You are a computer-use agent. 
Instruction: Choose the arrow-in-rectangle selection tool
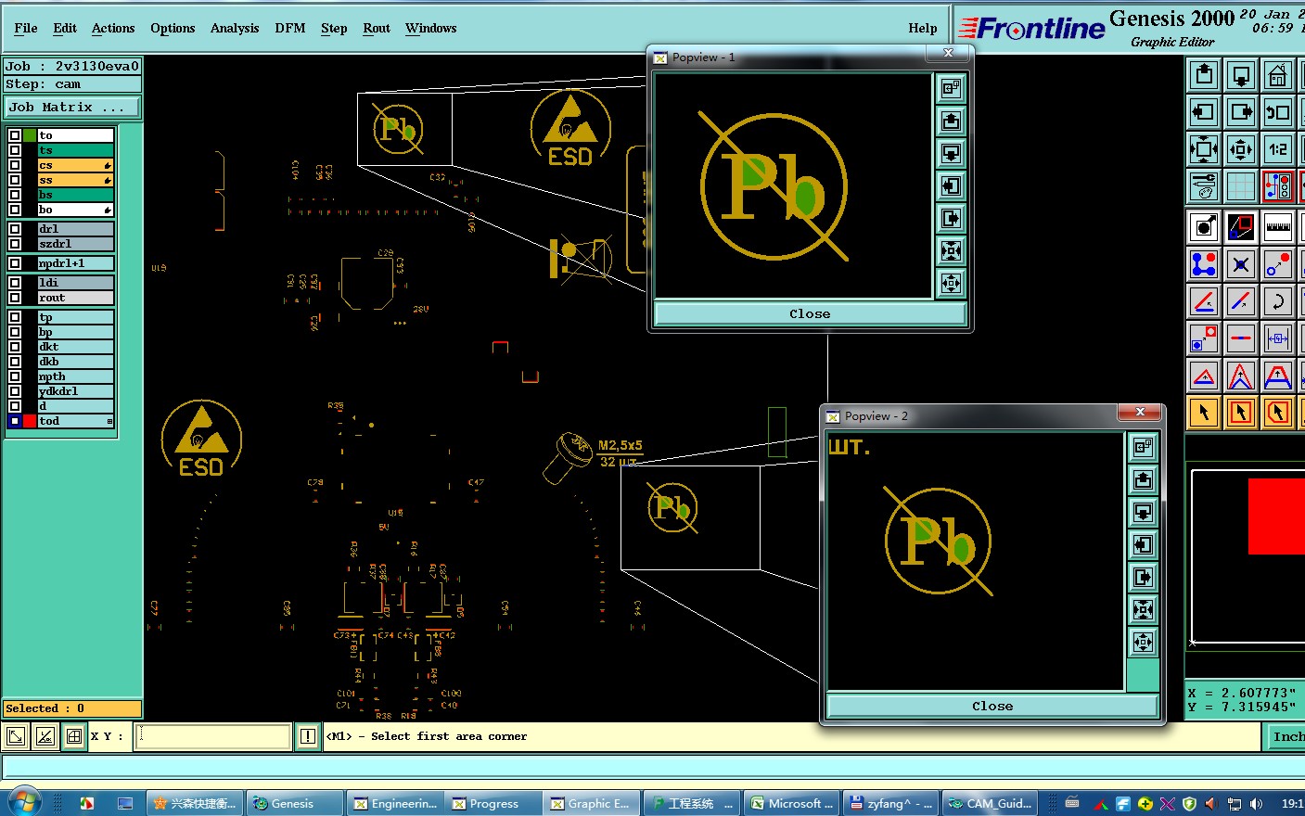point(1241,412)
